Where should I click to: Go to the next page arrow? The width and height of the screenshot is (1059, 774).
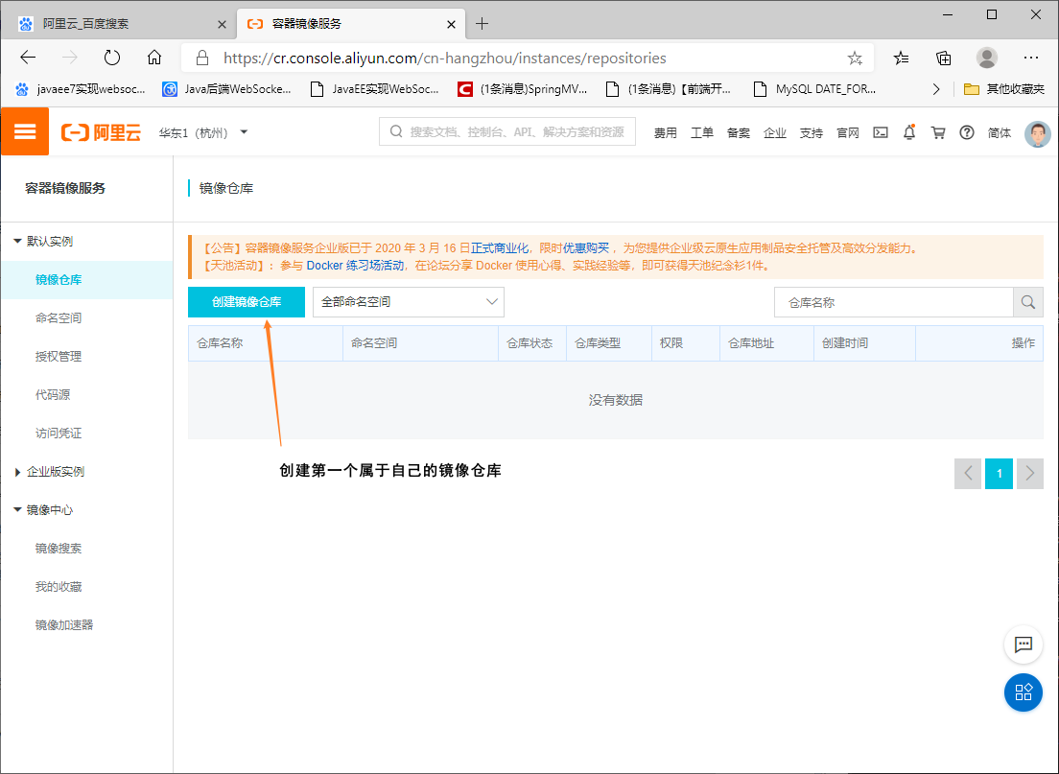1030,473
